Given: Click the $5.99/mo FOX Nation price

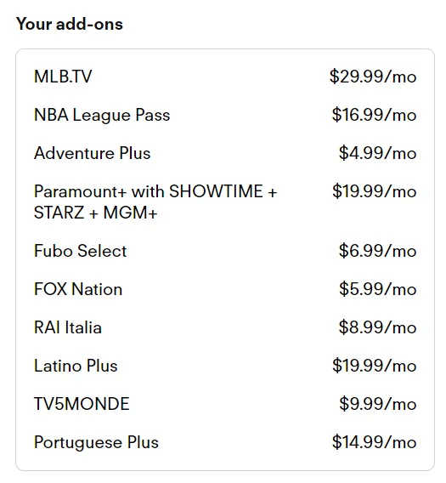Looking at the screenshot, I should point(378,289).
